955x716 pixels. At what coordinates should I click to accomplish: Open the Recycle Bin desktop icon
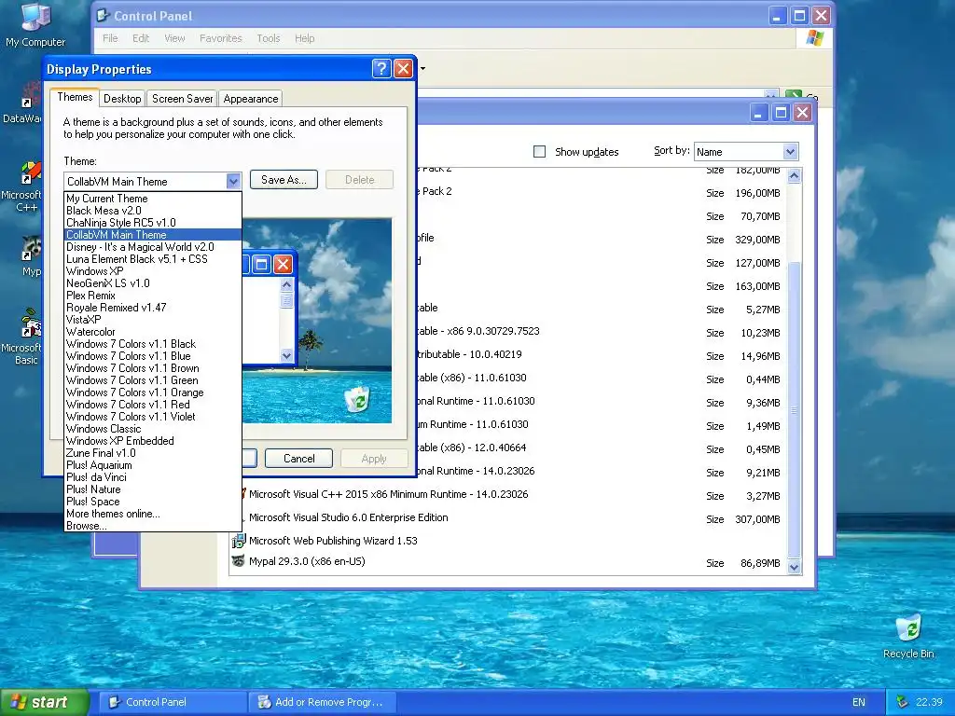click(x=908, y=637)
